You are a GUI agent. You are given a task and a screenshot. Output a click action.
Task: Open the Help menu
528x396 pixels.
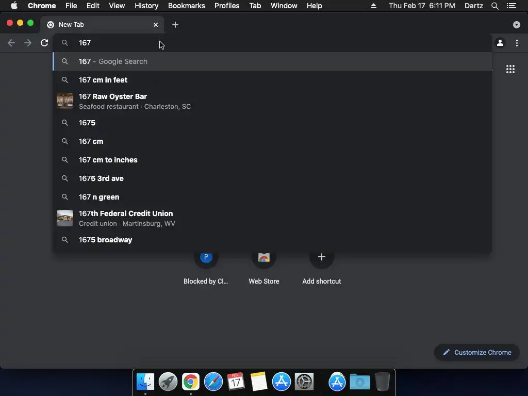pos(314,6)
